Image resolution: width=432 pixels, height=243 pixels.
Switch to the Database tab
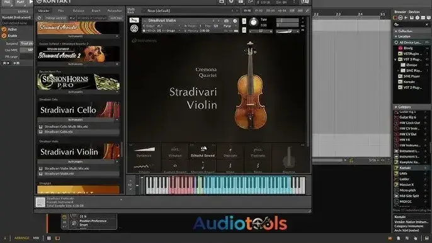(79, 11)
